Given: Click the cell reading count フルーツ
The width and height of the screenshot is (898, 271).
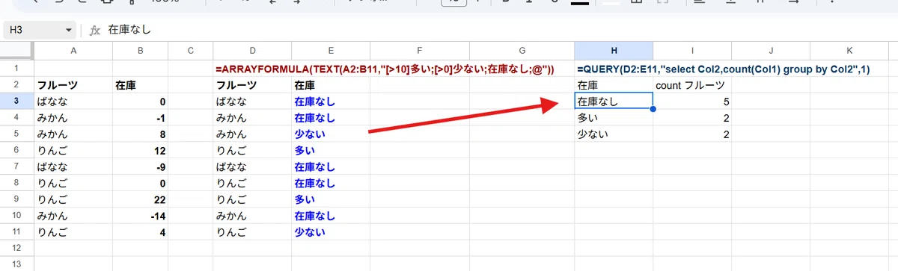Looking at the screenshot, I should [692, 85].
